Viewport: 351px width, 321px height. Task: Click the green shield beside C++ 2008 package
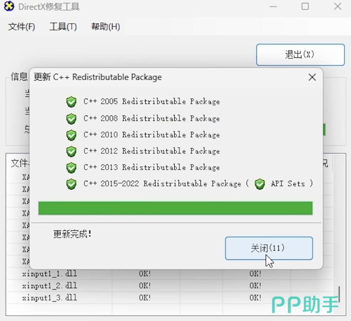tap(72, 119)
